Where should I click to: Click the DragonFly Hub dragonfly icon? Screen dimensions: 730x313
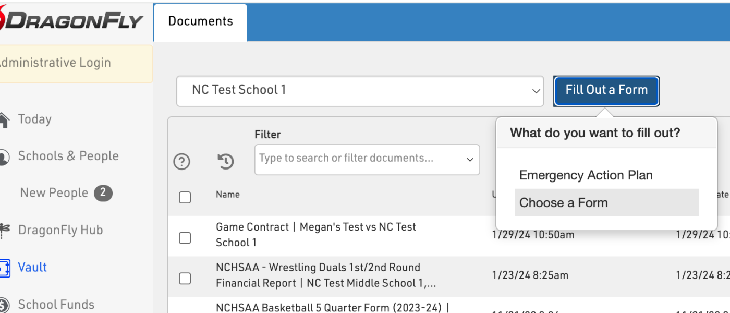coord(3,230)
